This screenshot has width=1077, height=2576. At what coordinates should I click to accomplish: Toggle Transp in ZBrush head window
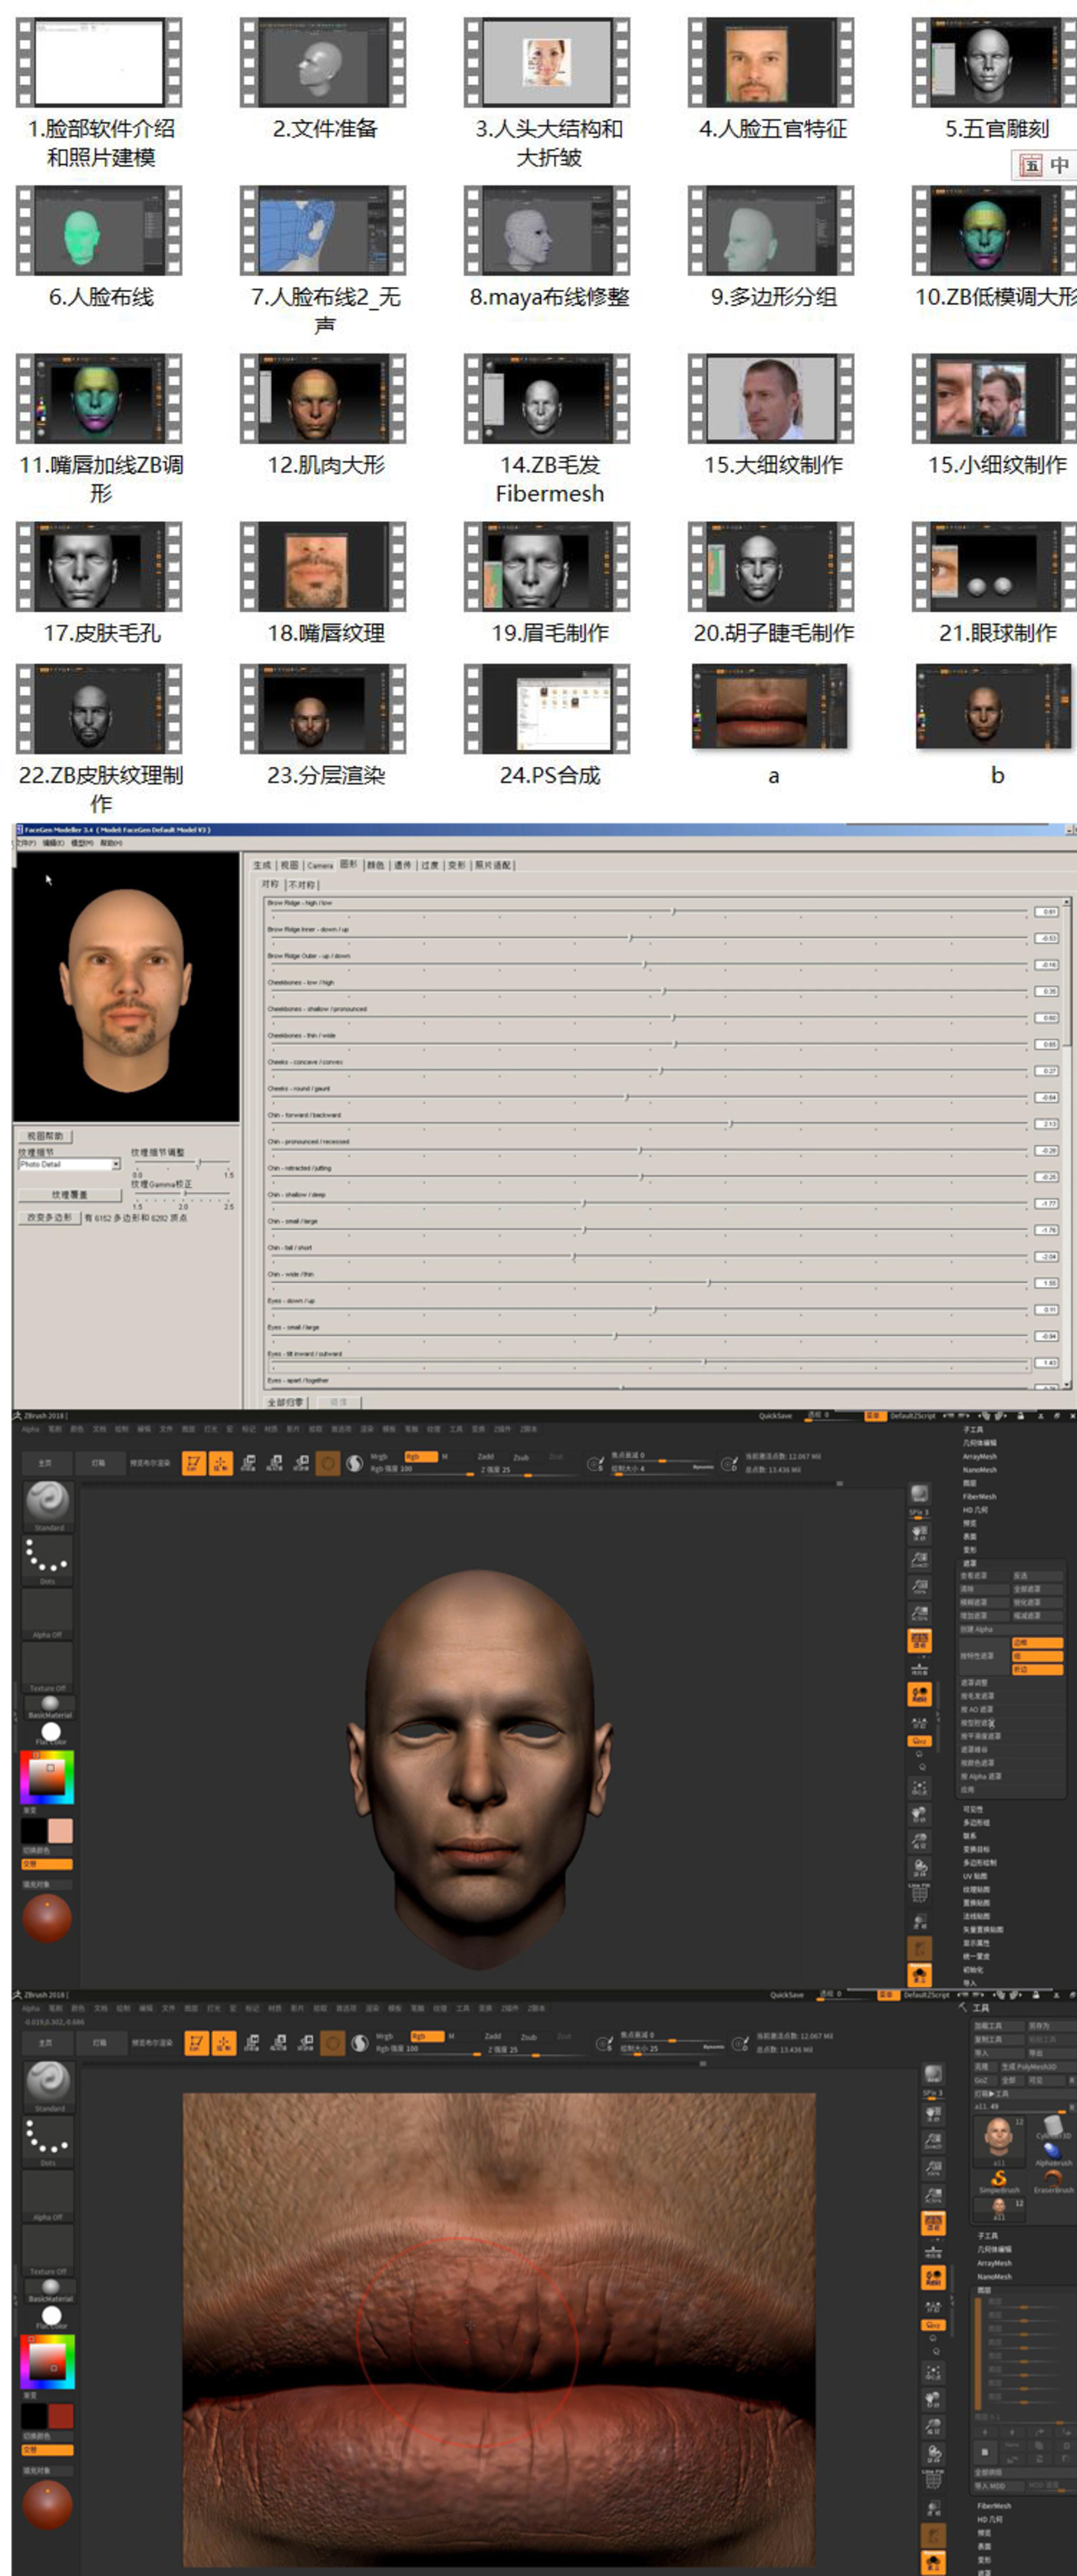[x=920, y=1922]
